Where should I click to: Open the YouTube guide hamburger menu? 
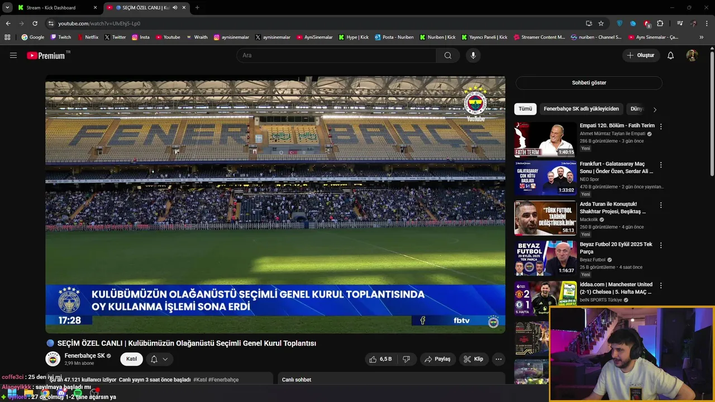(x=13, y=55)
